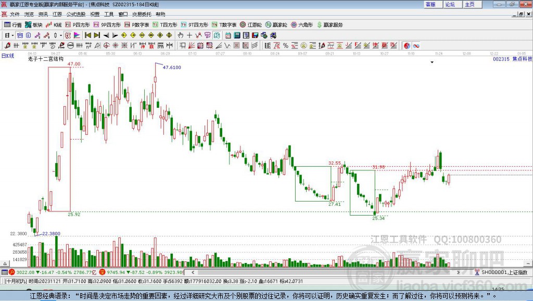Open the T数字表 tool
533x301 pixels.
click(224, 25)
